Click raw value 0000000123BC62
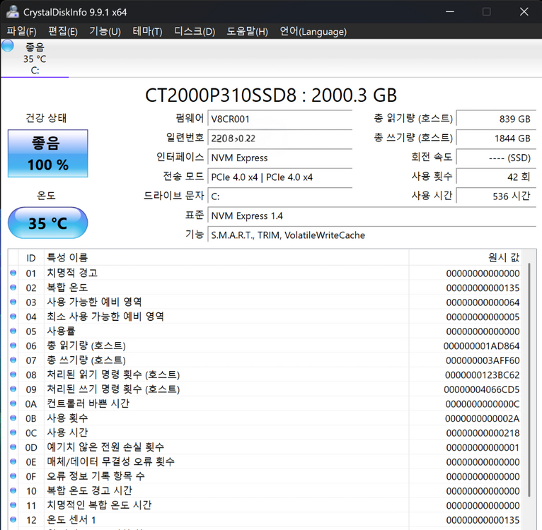Screen dimensions: 542x530 tap(482, 375)
